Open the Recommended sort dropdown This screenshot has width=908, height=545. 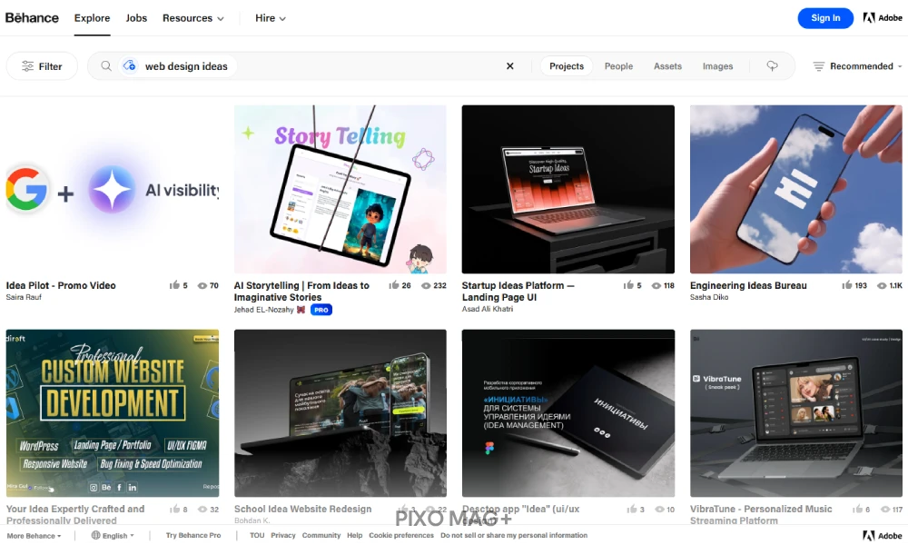pyautogui.click(x=857, y=66)
